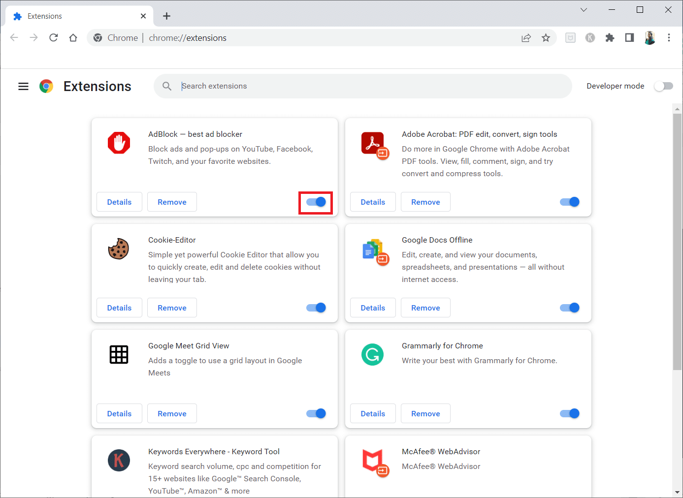This screenshot has height=498, width=683.
Task: Click 'Keywords Everywhere - Keyword Tool' title
Action: tap(214, 451)
